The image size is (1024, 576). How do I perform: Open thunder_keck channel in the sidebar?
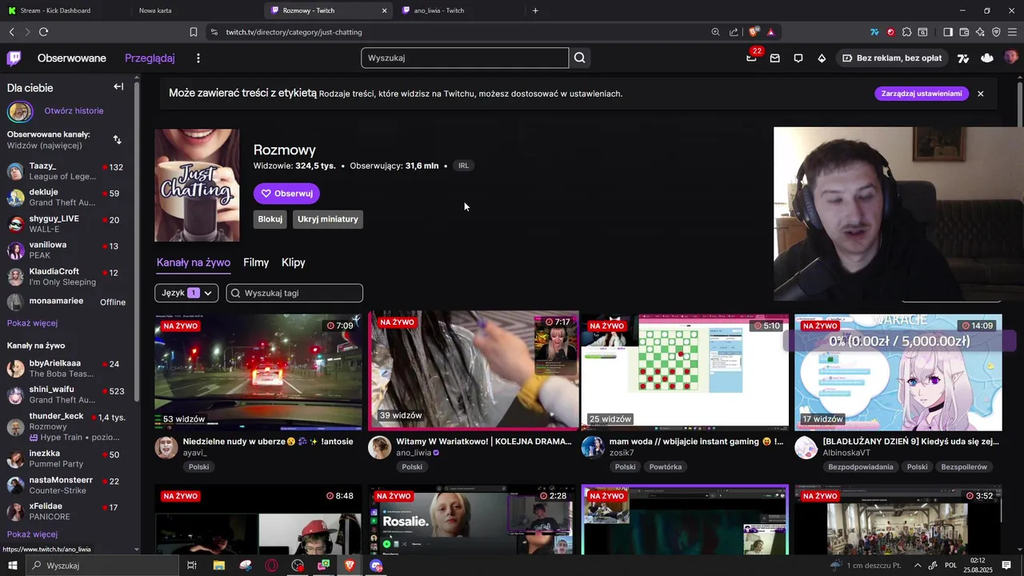[x=65, y=426]
